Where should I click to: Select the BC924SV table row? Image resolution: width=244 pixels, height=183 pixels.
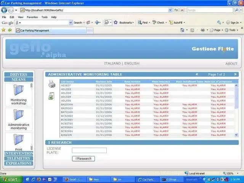pyautogui.click(x=147, y=116)
